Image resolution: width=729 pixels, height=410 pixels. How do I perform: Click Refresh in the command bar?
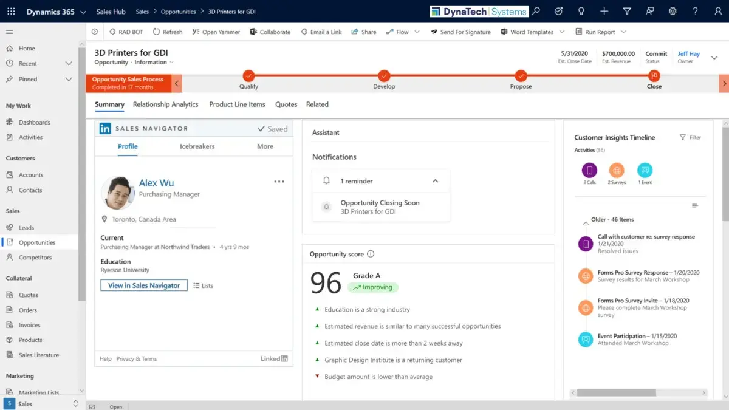[168, 32]
